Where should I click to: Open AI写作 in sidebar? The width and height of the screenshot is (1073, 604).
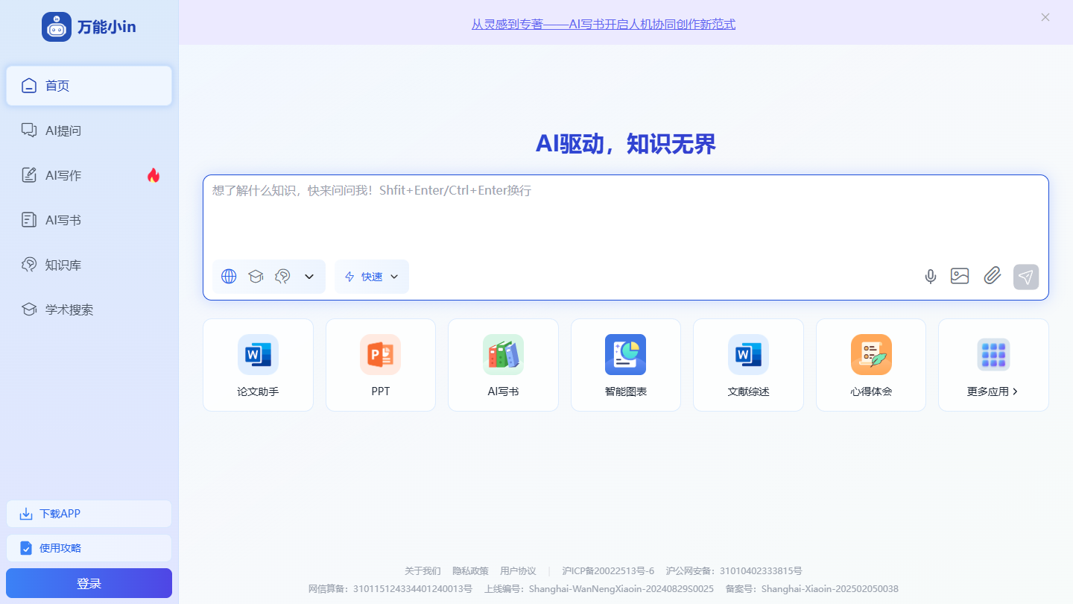coord(89,175)
